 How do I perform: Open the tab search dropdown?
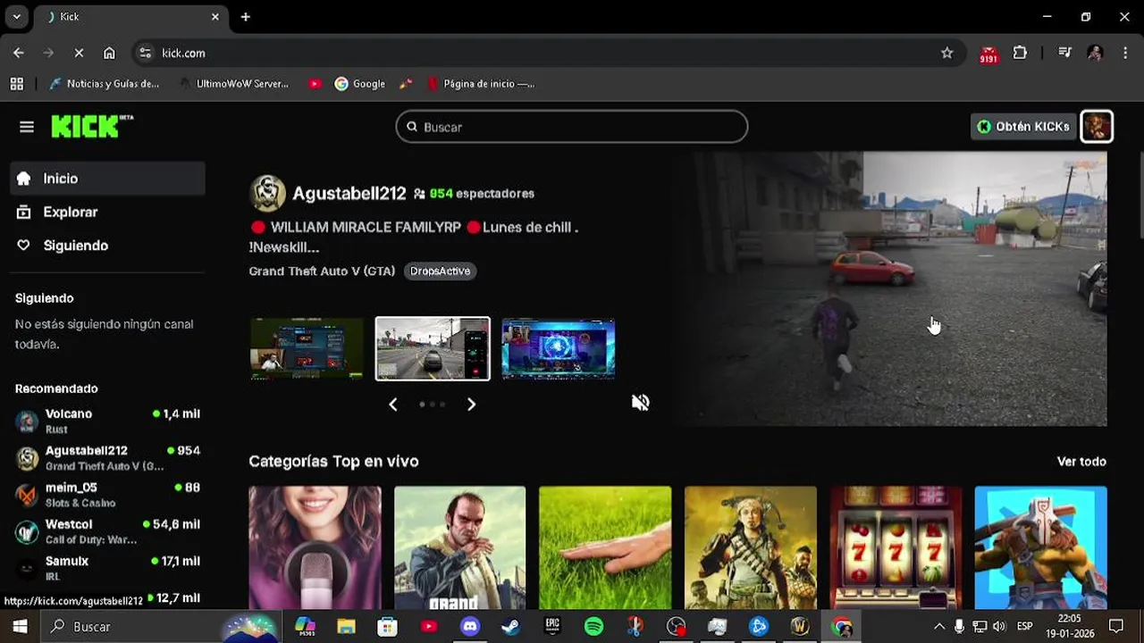point(16,17)
